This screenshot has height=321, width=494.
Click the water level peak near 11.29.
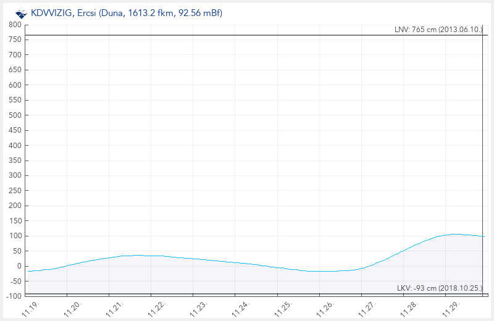point(454,234)
